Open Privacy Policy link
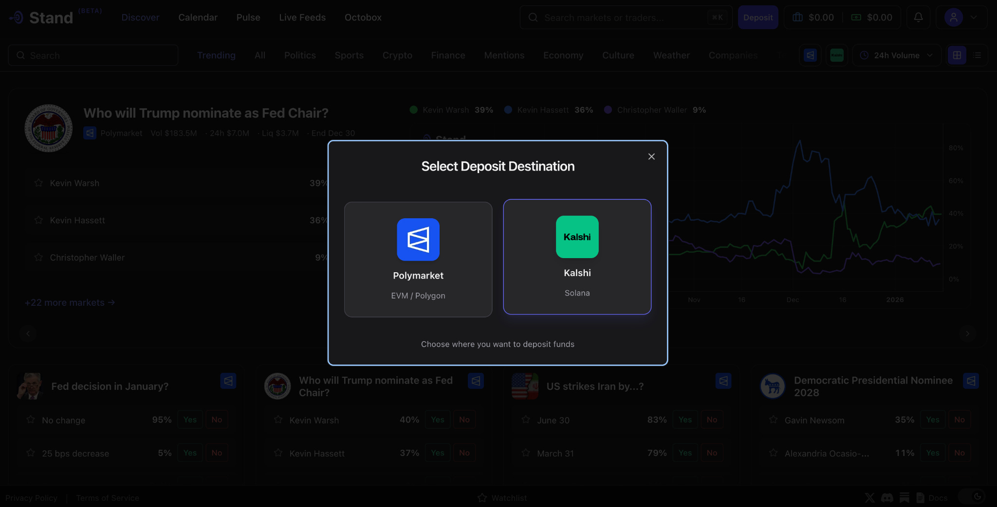Image resolution: width=997 pixels, height=507 pixels. coord(31,498)
